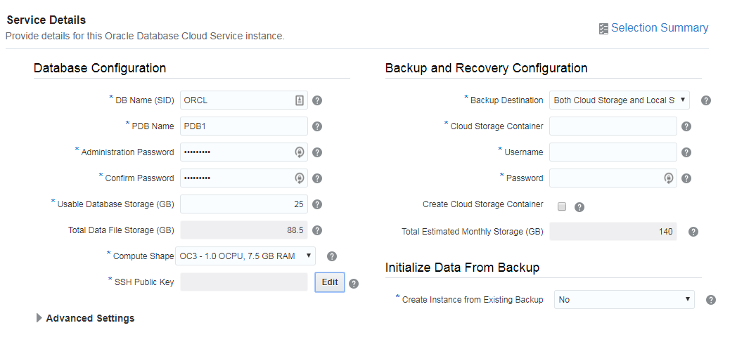Click help icon next to SSH Public Key Edit

coord(354,284)
